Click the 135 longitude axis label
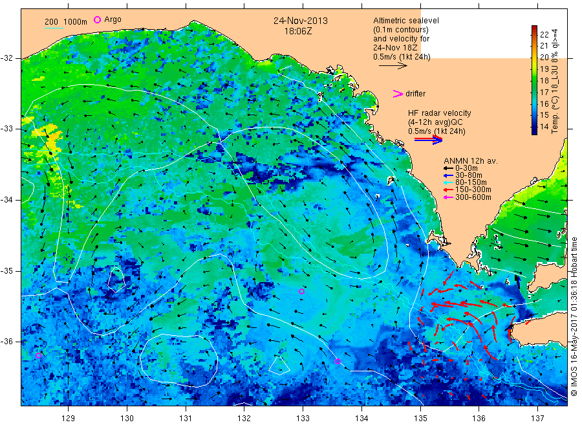Image resolution: width=582 pixels, height=427 pixels. (420, 419)
